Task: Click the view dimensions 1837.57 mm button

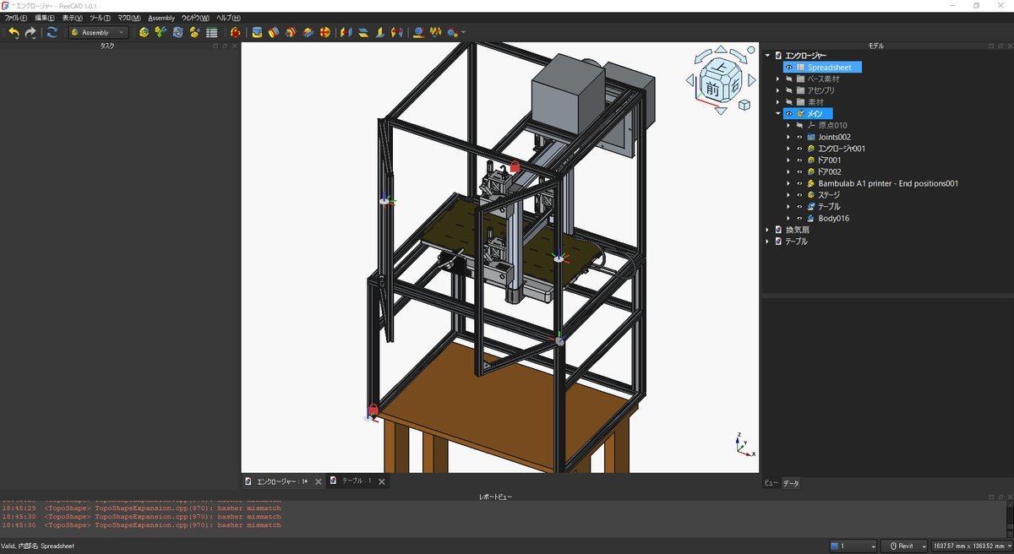Action: tap(970, 546)
